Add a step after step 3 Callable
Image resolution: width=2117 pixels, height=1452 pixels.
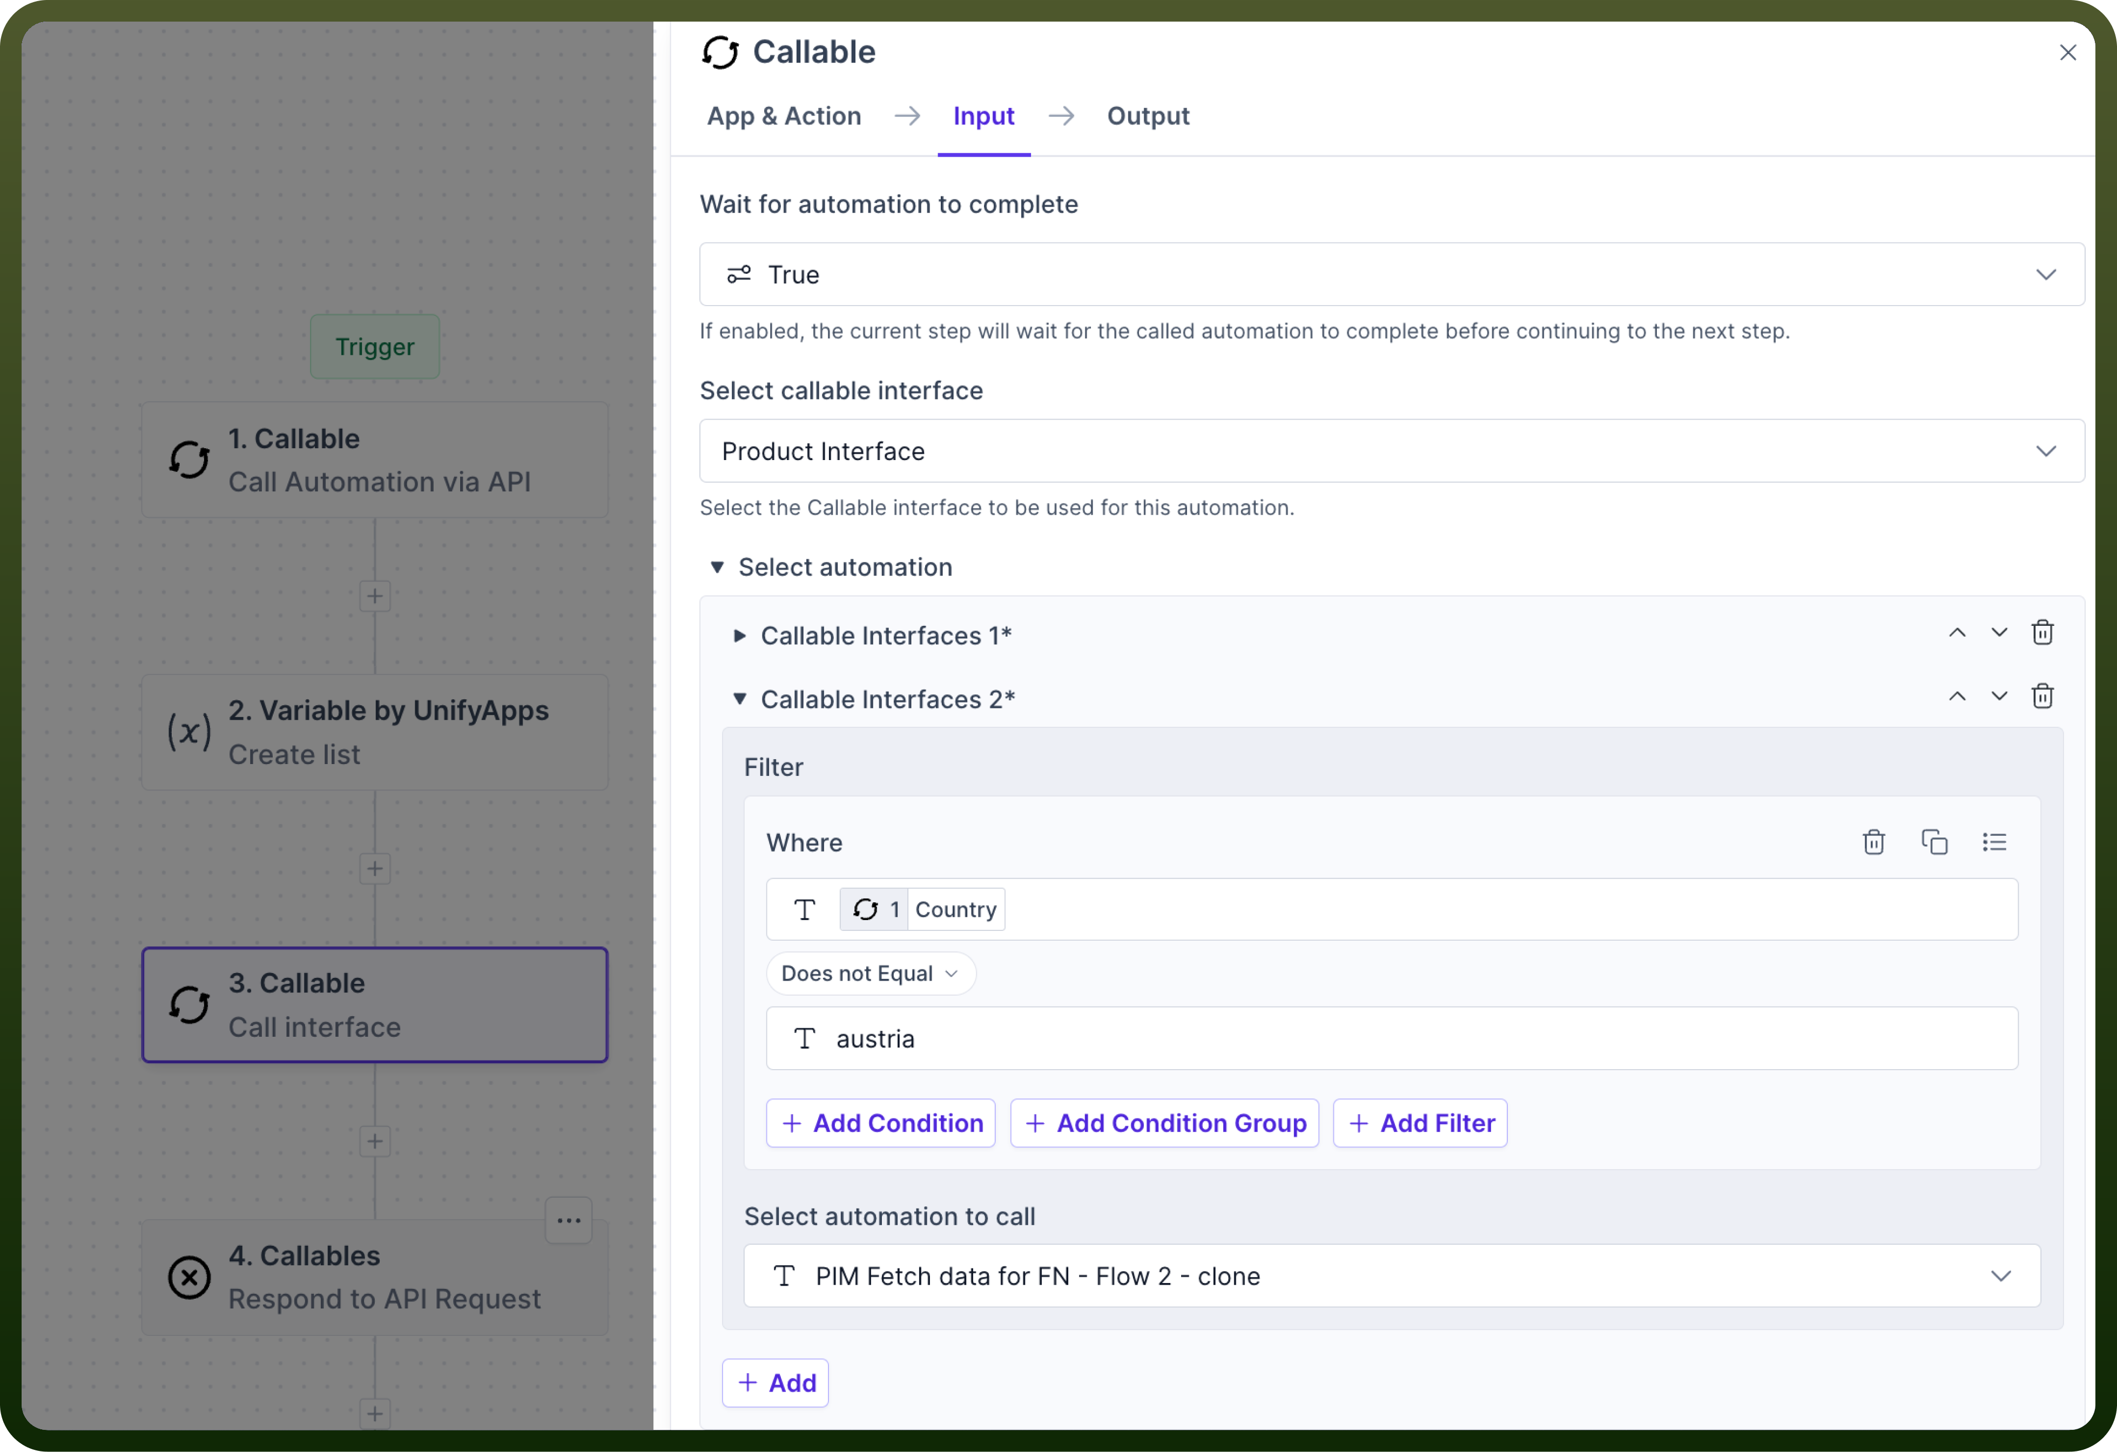click(x=374, y=1140)
